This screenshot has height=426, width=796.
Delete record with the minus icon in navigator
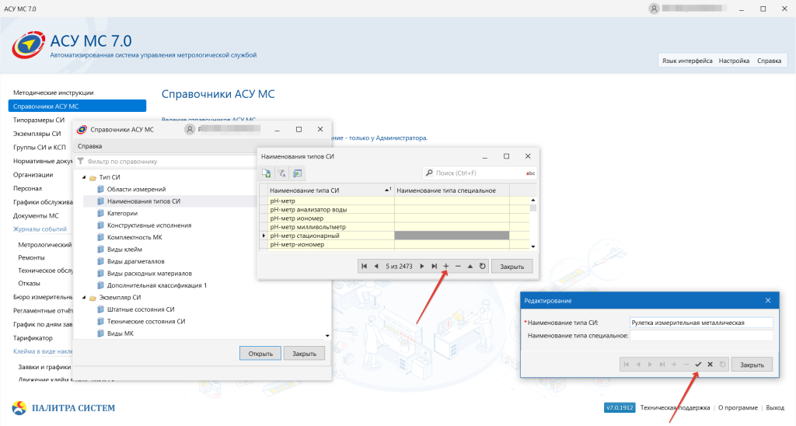point(458,266)
